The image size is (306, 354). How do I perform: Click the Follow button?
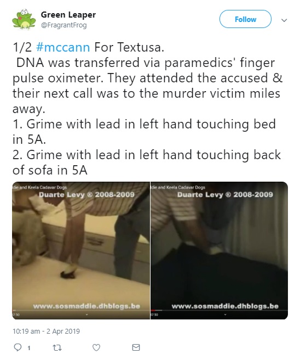pos(245,19)
